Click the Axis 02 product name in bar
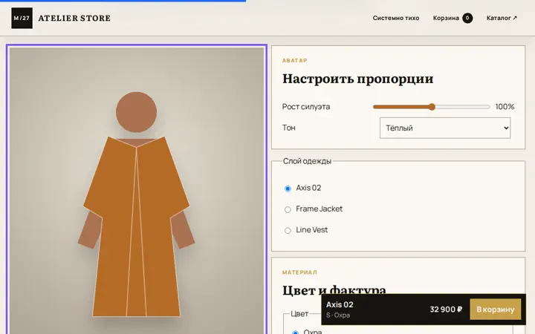Screen dimensions: 535x334 pos(340,305)
